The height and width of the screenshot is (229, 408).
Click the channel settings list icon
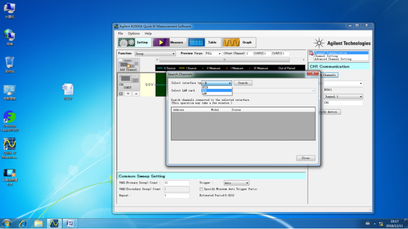coord(311,53)
